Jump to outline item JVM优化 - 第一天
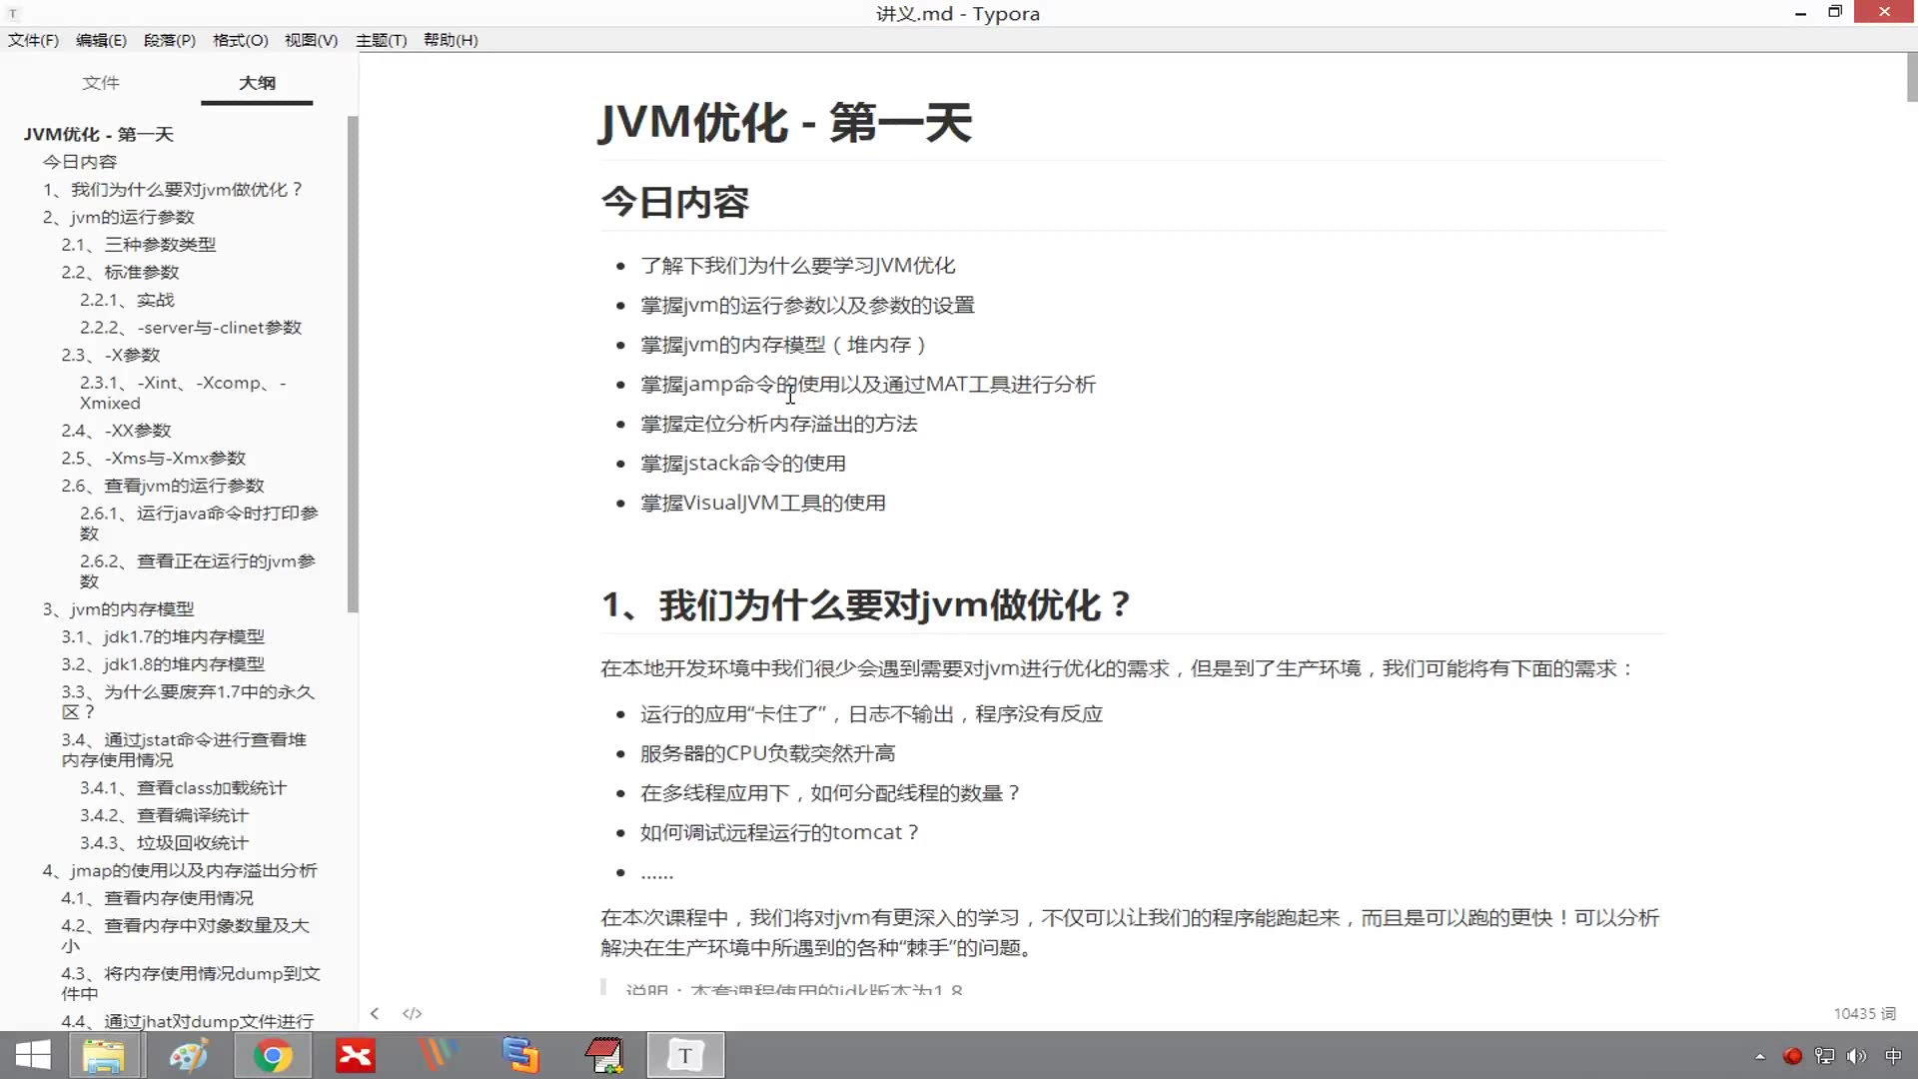 pos(99,134)
